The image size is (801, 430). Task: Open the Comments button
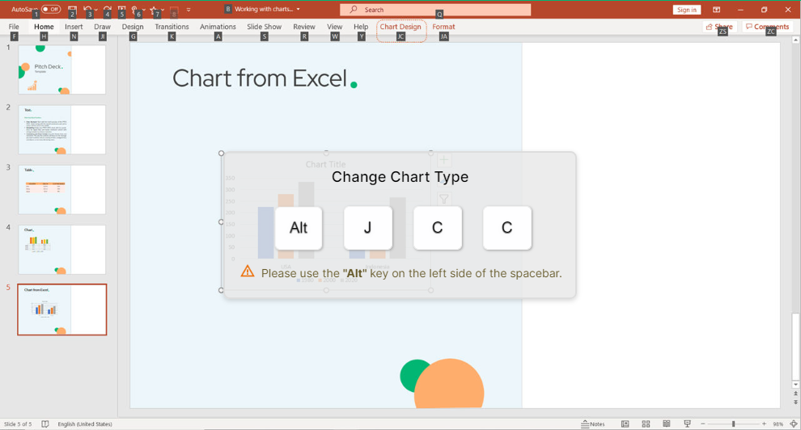pyautogui.click(x=767, y=27)
